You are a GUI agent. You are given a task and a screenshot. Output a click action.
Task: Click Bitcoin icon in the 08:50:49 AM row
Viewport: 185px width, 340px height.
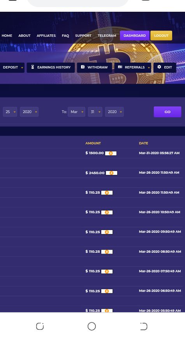(x=107, y=252)
